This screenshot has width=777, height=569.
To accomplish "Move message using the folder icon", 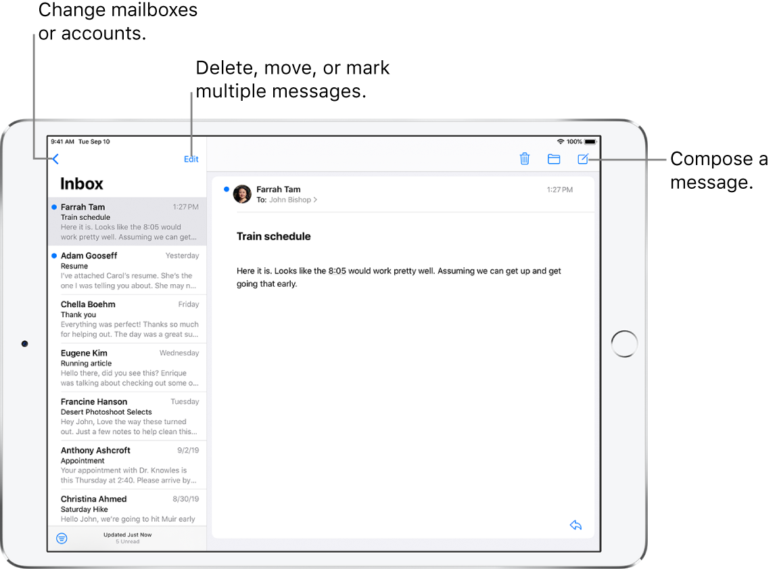I will pos(554,159).
